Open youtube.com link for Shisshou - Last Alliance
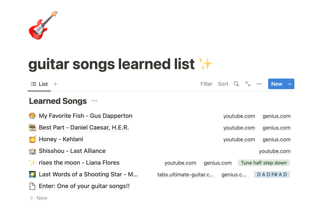The width and height of the screenshot is (320, 210). (x=274, y=151)
